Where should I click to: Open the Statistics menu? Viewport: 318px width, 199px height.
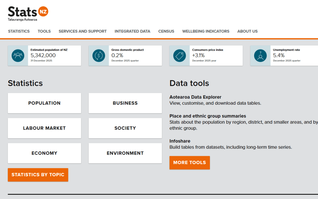coord(19,31)
